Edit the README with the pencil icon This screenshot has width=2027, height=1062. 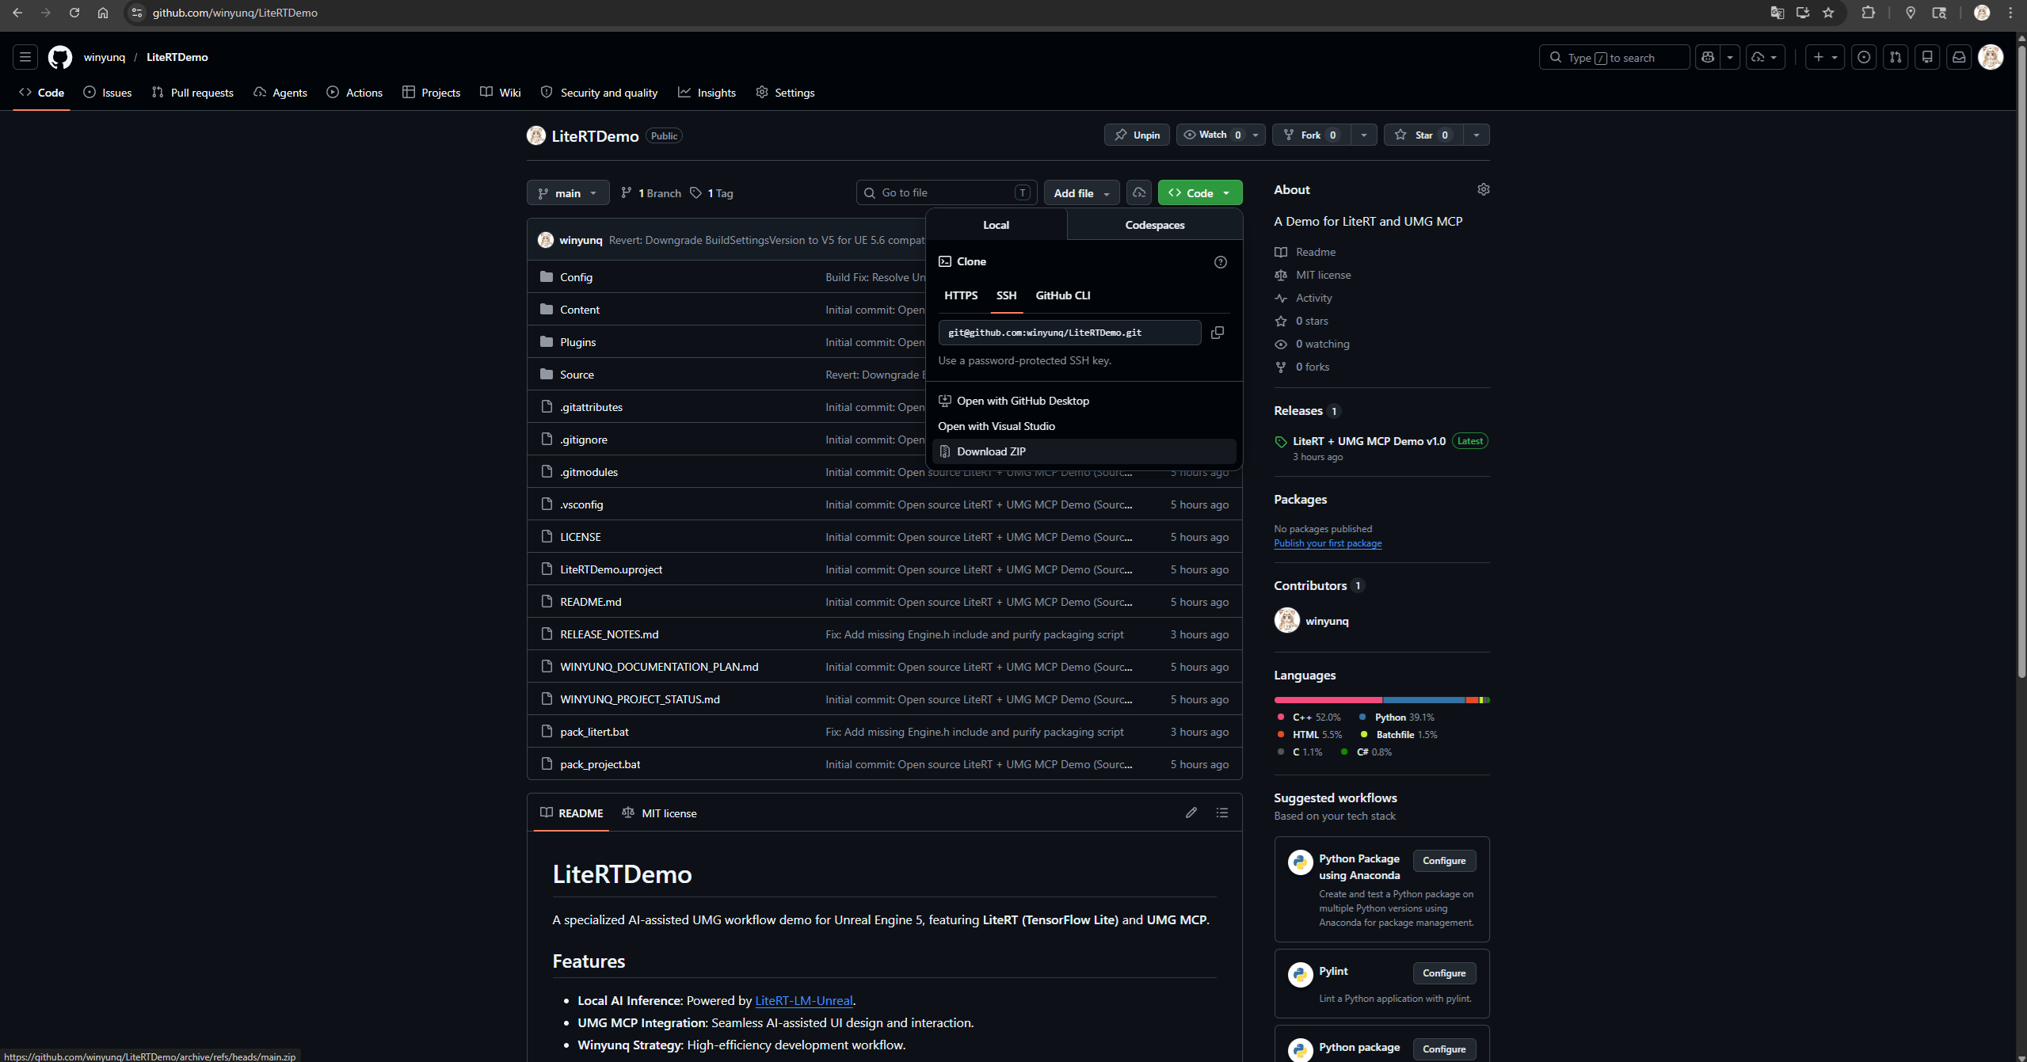pos(1191,813)
